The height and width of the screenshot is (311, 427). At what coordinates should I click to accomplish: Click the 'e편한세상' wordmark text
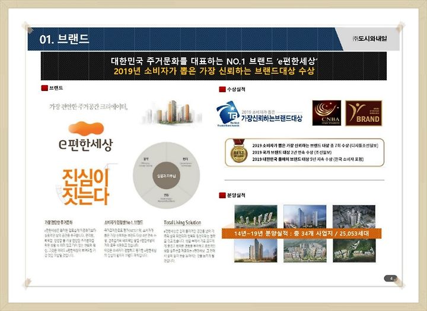click(86, 144)
